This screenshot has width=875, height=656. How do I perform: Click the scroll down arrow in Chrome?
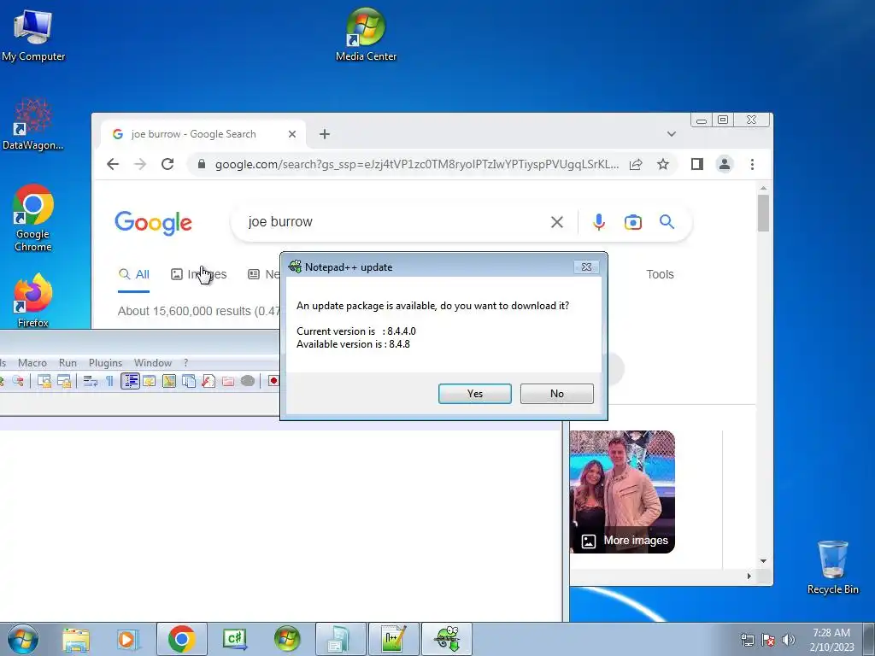click(x=763, y=561)
